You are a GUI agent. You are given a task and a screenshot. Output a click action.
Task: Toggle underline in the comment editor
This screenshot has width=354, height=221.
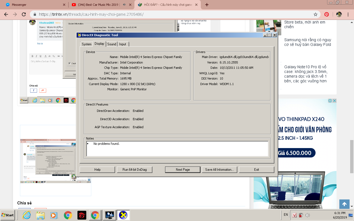click(41, 56)
